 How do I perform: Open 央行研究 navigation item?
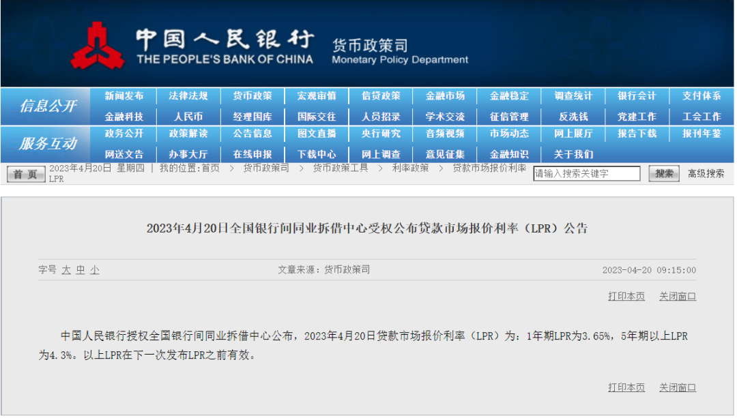[x=381, y=134]
